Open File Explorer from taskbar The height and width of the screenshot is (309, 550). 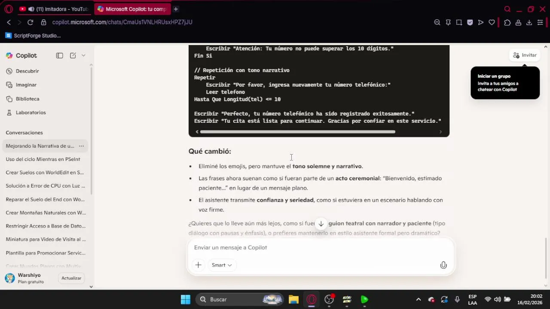click(293, 300)
